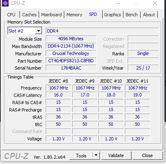Click the JEDEC #9 tRC value 50

pyautogui.click(x=85, y=124)
